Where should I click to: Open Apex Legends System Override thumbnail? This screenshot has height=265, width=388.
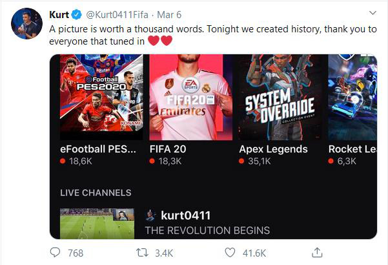[279, 97]
